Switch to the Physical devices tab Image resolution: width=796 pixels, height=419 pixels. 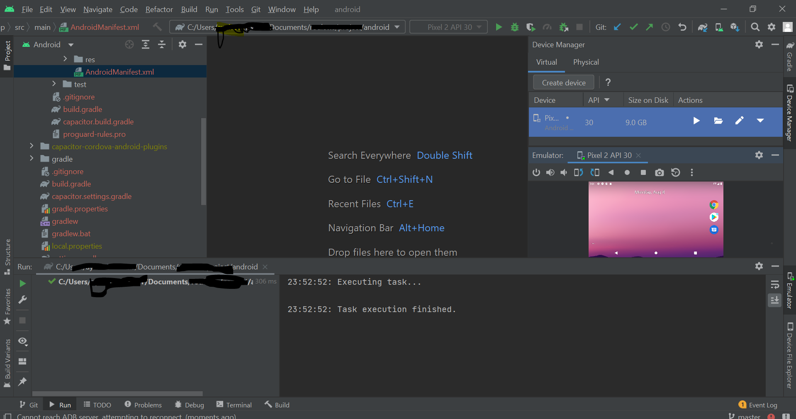[x=586, y=62]
